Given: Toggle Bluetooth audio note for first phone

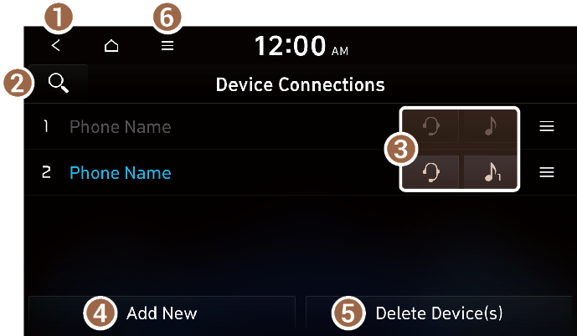Looking at the screenshot, I should (x=490, y=126).
